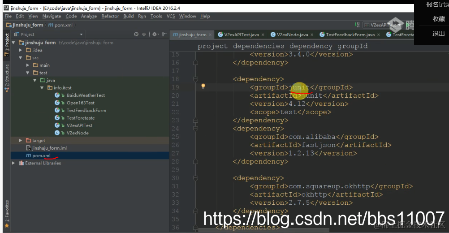Click the Open163Test class icon
The height and width of the screenshot is (233, 449).
57,103
